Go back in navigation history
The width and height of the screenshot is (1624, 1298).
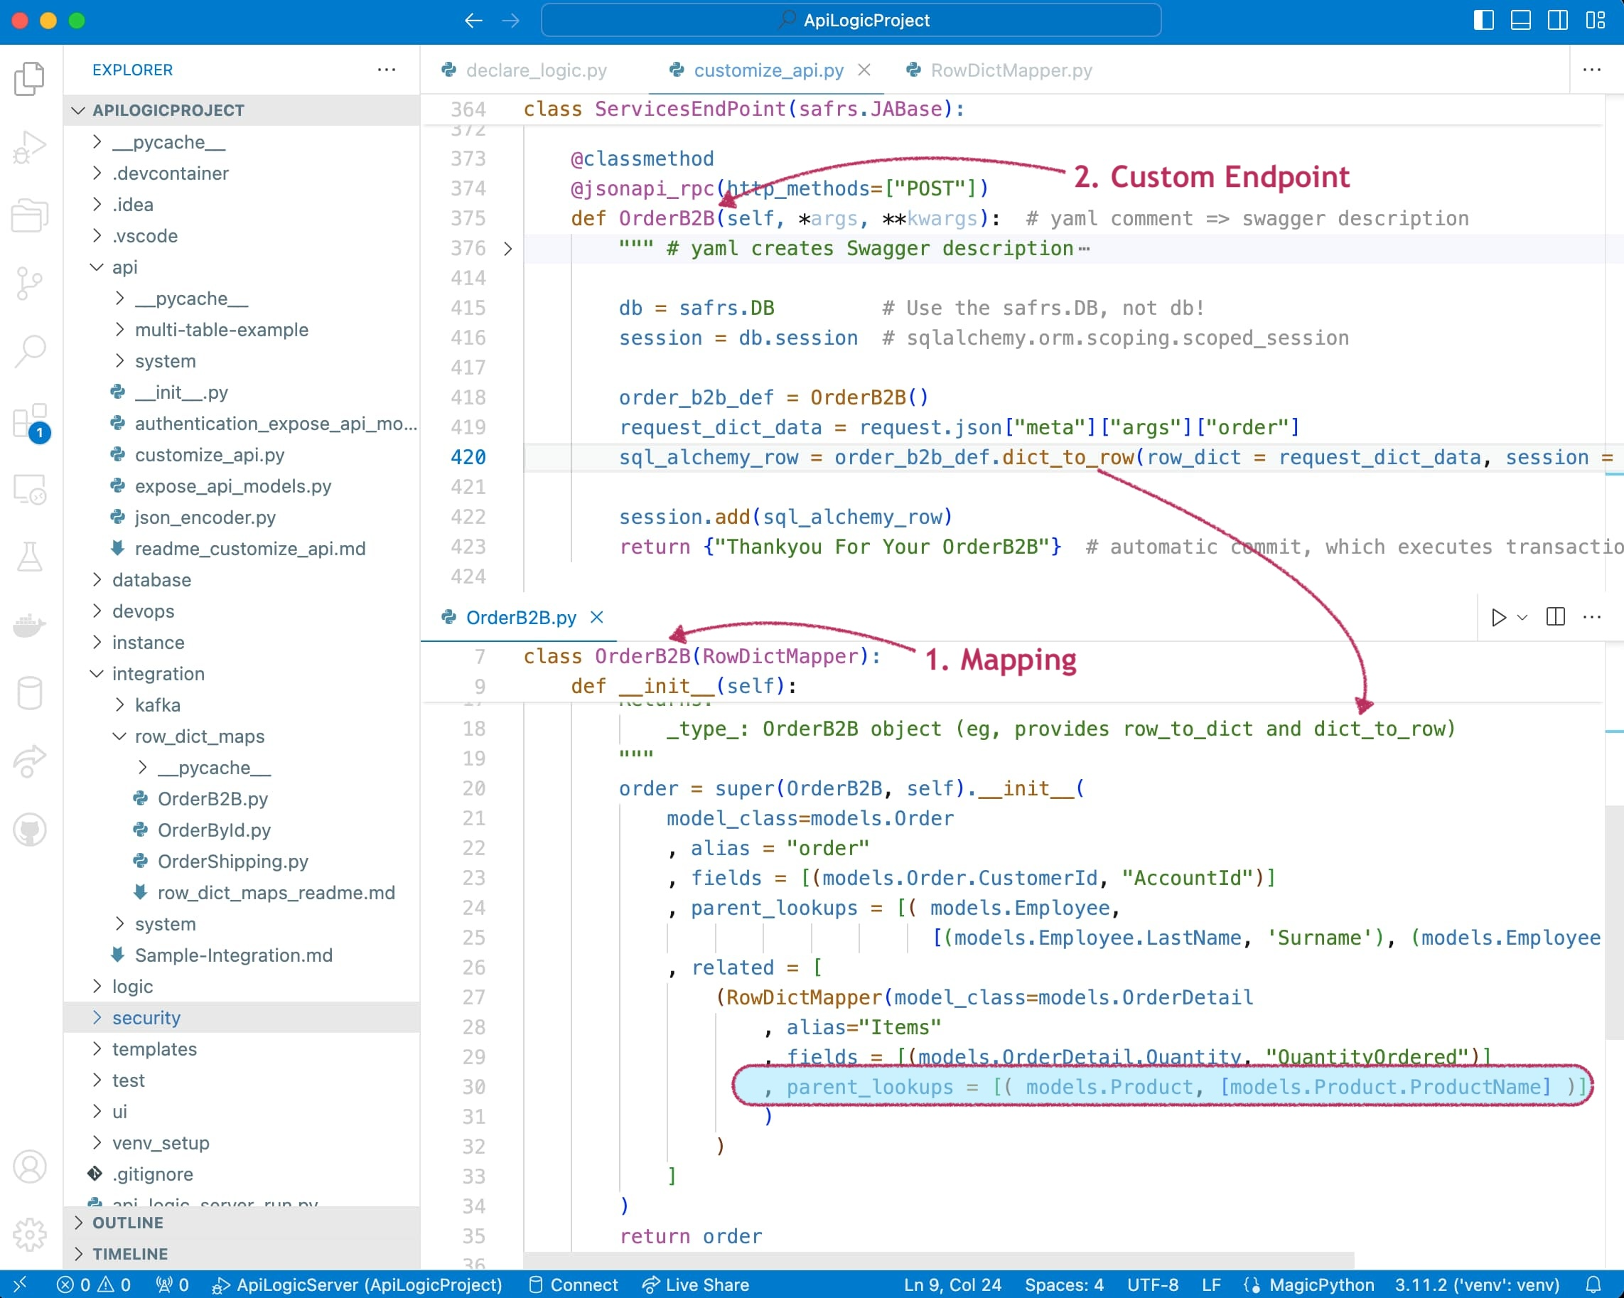[x=473, y=21]
